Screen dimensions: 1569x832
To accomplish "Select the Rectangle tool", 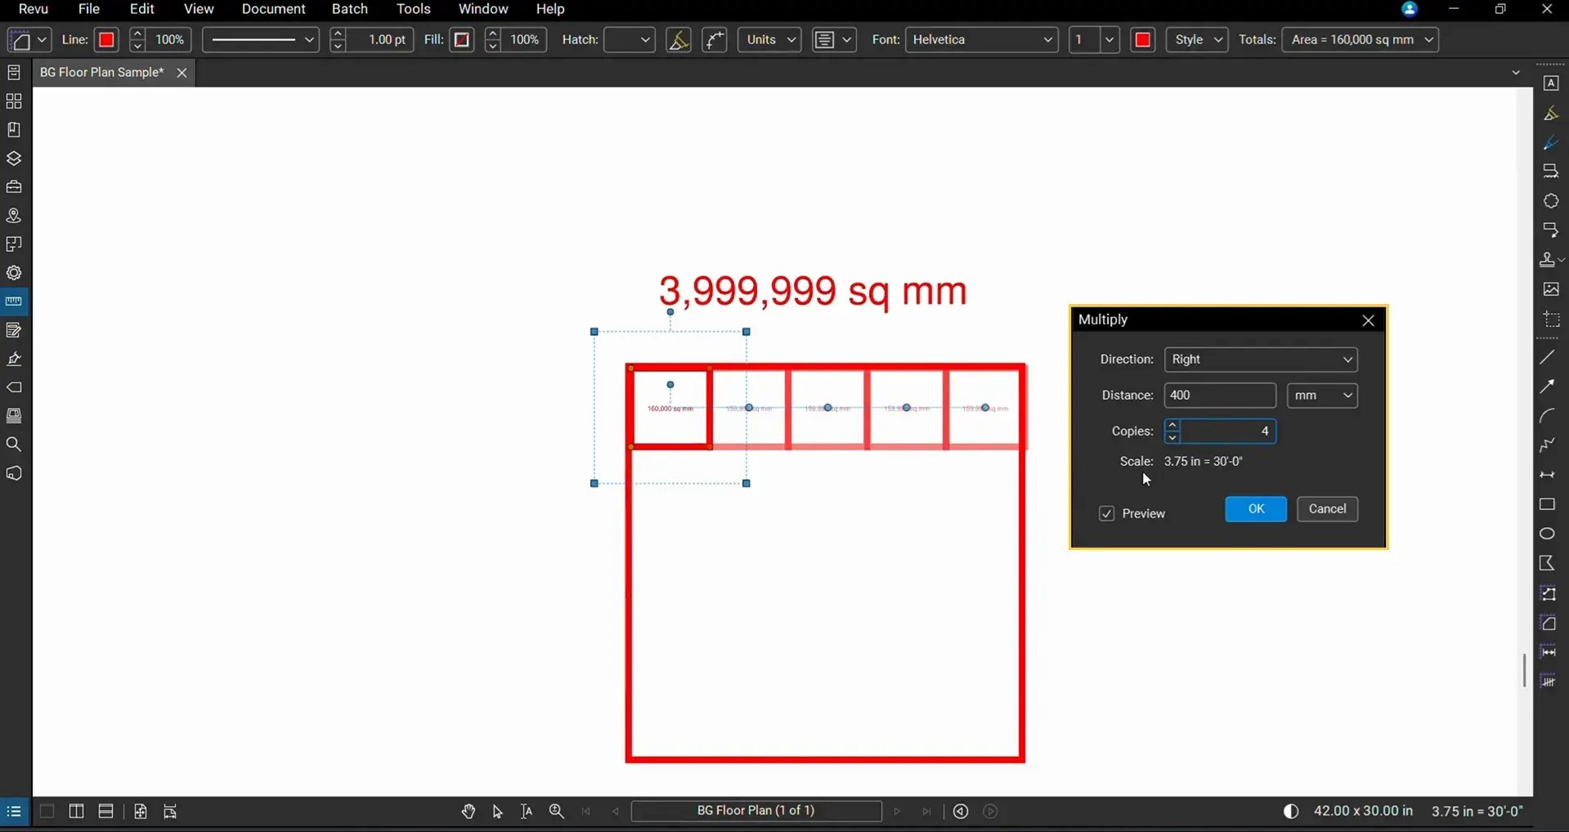I will 1547,504.
